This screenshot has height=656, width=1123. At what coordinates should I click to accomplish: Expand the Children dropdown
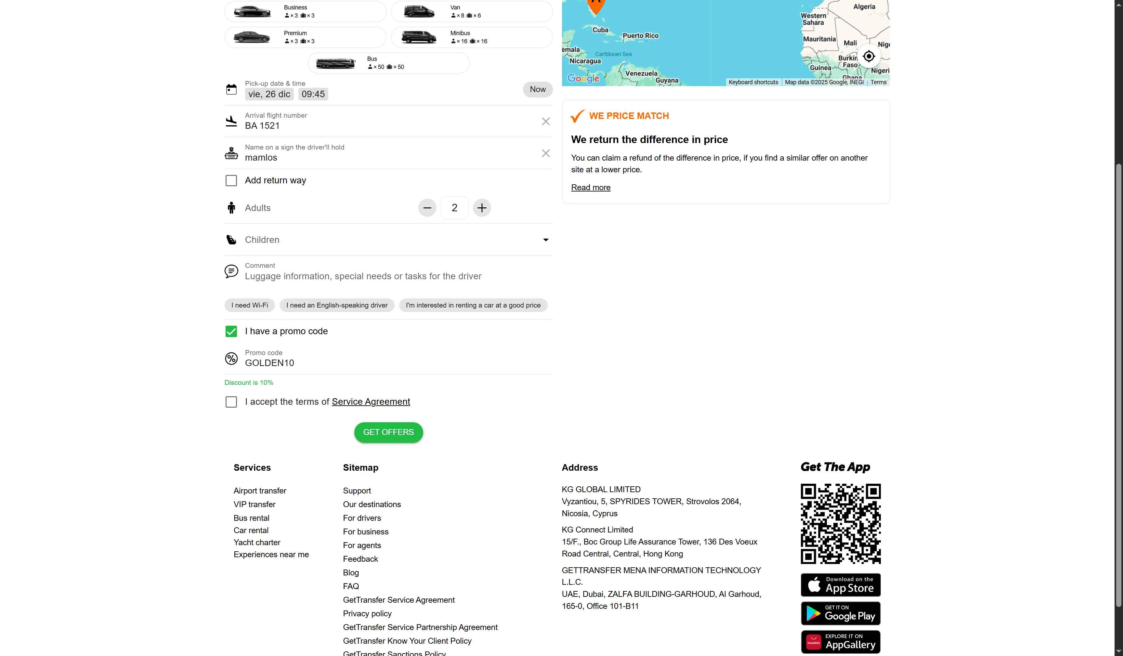click(545, 240)
